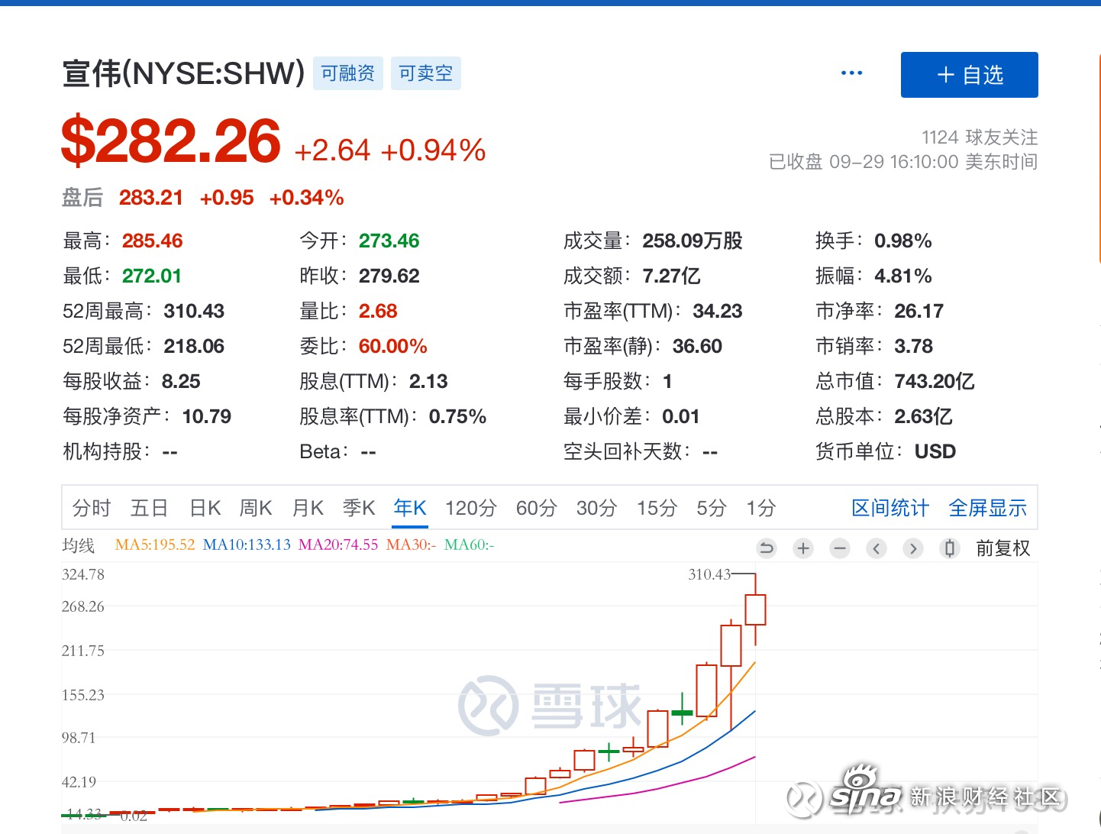Click the 今开 value 273.46
Screen dimensions: 1101x834
click(389, 241)
